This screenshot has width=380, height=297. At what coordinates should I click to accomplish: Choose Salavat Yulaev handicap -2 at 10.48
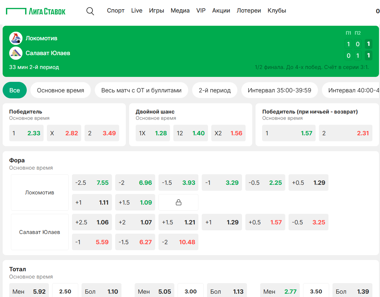coord(178,242)
